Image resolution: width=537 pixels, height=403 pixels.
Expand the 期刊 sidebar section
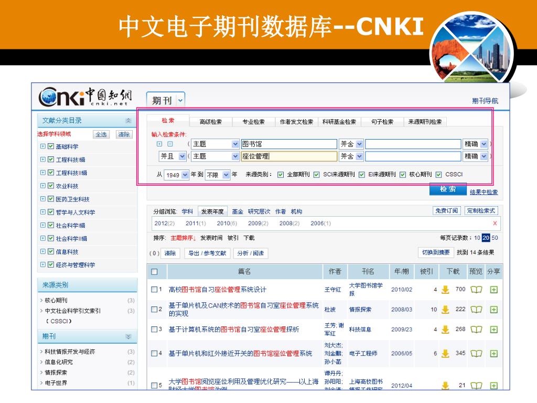pyautogui.click(x=128, y=336)
